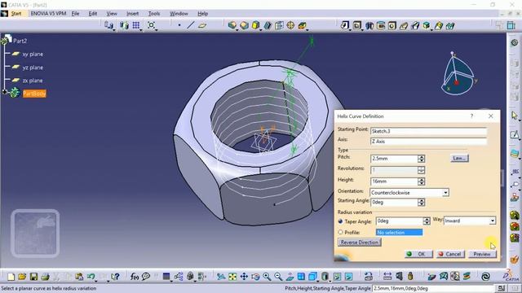This screenshot has height=293, width=522.
Task: Select the Taper Angle radio button
Action: [x=340, y=221]
